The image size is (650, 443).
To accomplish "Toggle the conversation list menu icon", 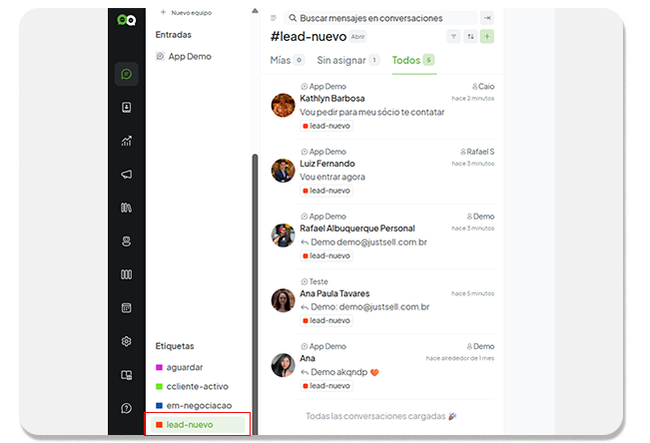I will click(x=275, y=18).
